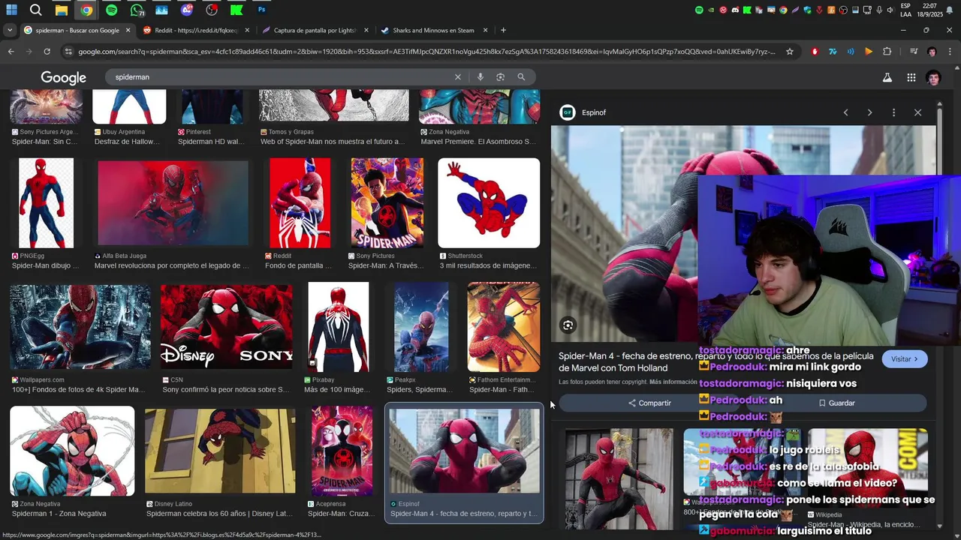Open preview panel three-dot options
This screenshot has height=540, width=961.
point(893,112)
